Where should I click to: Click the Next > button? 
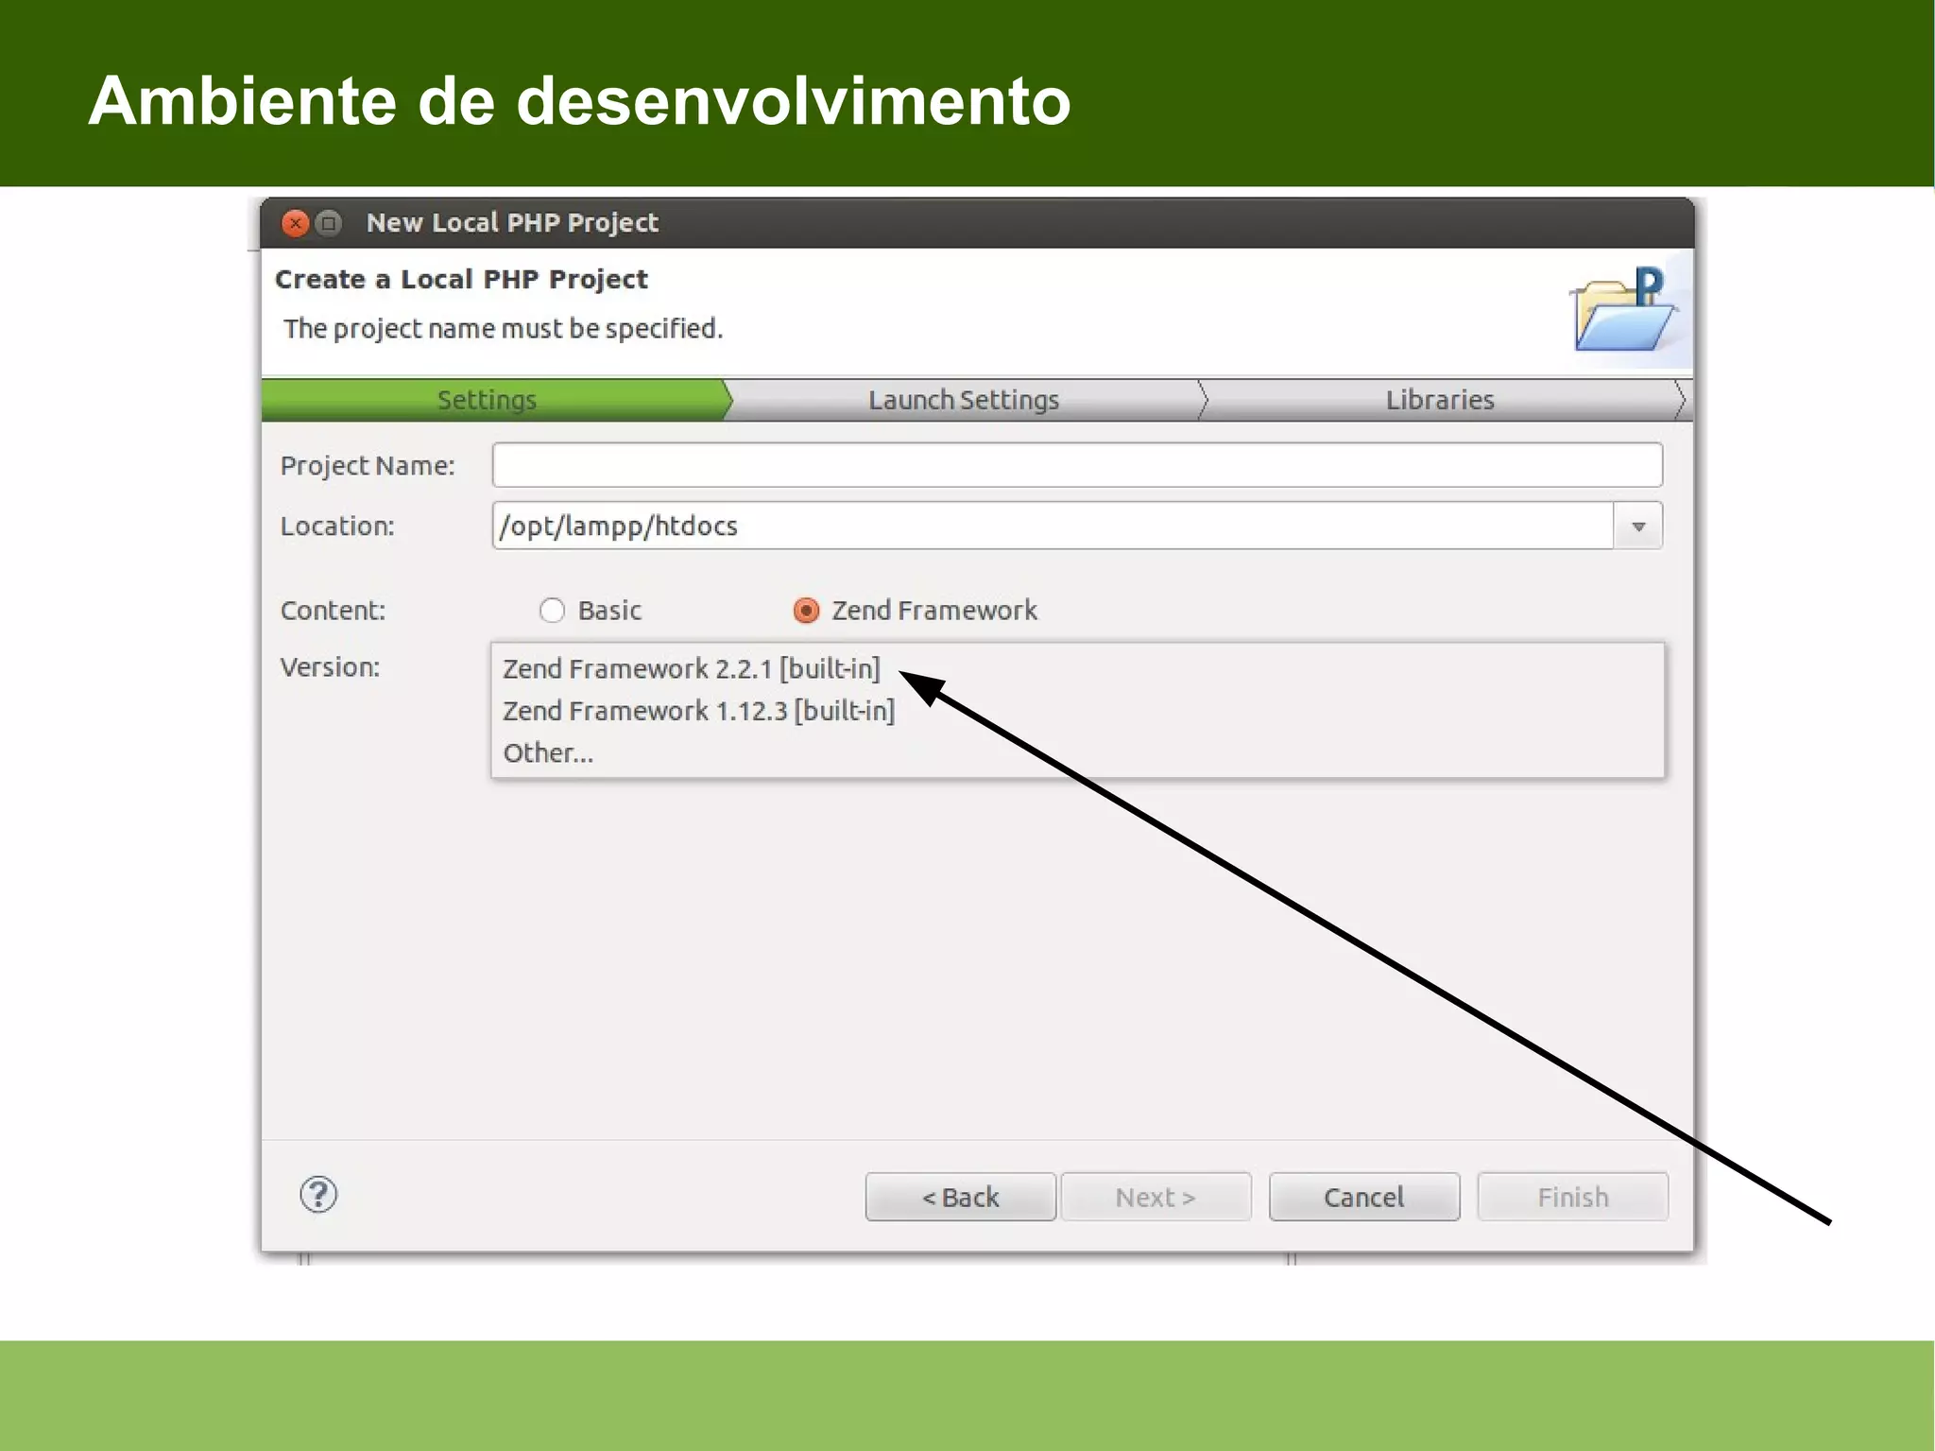(1156, 1197)
